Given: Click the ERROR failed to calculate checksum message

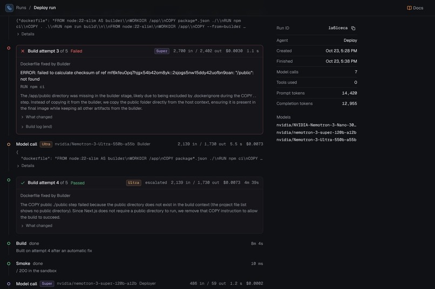Looking at the screenshot, I should click(137, 76).
